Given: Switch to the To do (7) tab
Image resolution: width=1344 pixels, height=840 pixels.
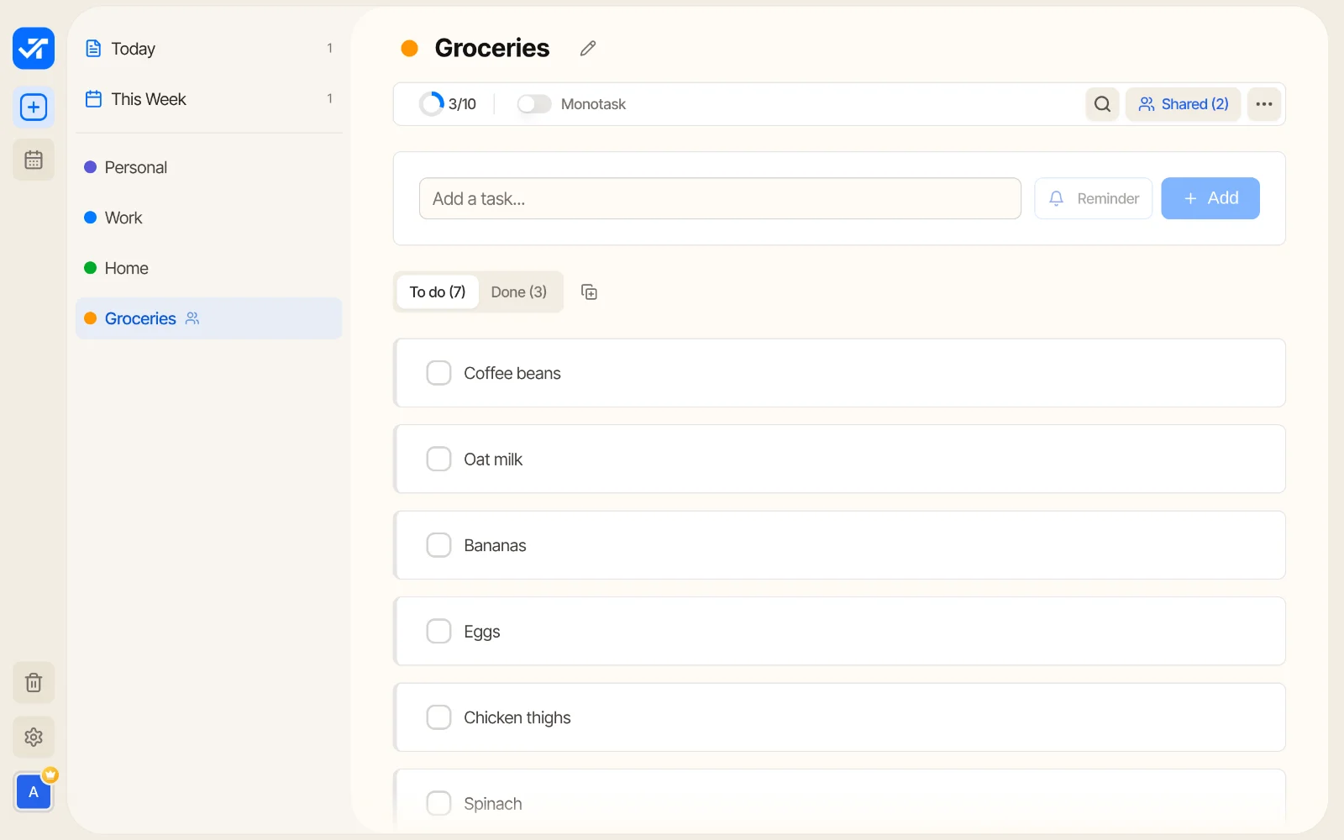Looking at the screenshot, I should (x=438, y=292).
